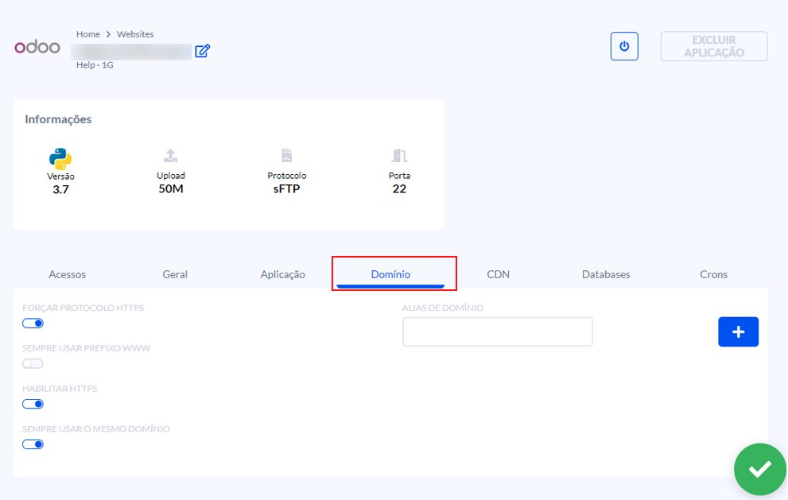Click the Porta door icon
The width and height of the screenshot is (788, 500).
(399, 156)
